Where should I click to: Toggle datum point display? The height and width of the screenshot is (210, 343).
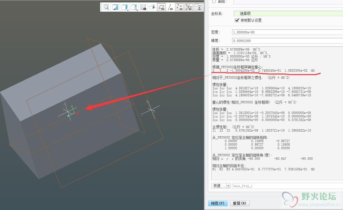179,7
